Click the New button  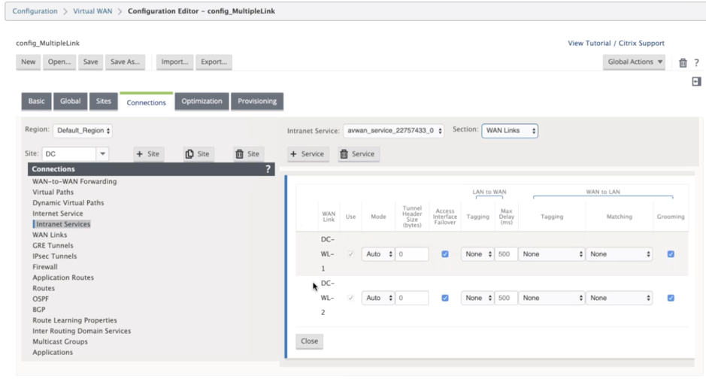point(28,62)
